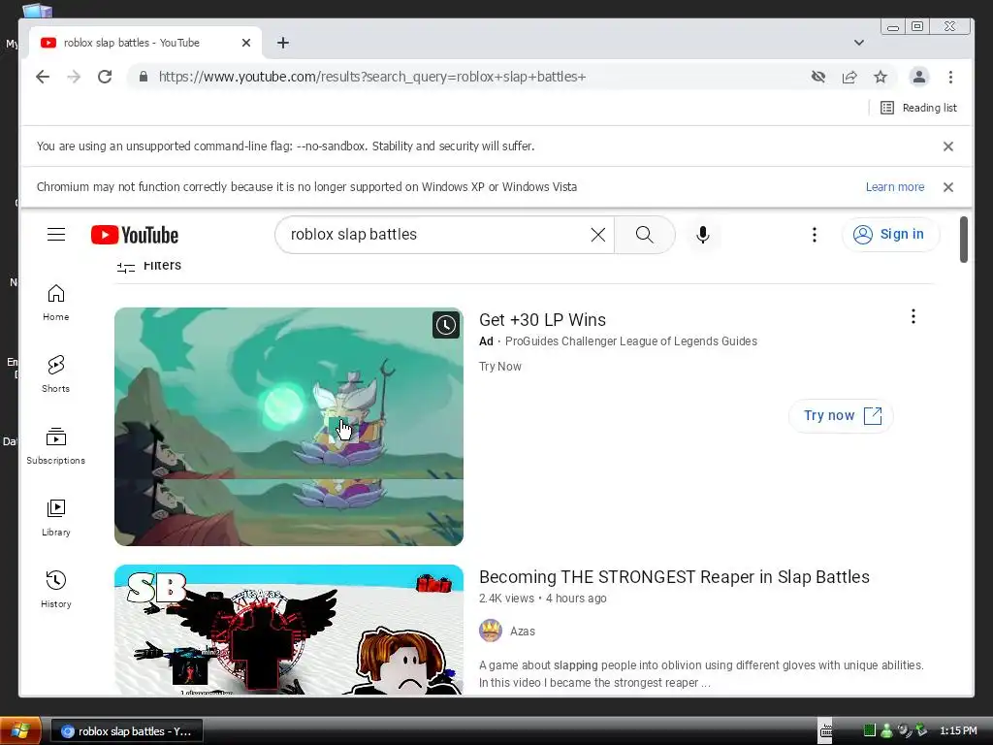Viewport: 993px width, 745px height.
Task: Open Library in sidebar
Action: coord(55,518)
